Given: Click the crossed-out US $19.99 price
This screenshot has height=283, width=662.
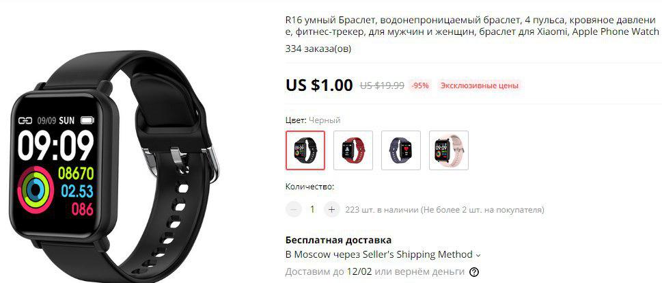Looking at the screenshot, I should (382, 85).
